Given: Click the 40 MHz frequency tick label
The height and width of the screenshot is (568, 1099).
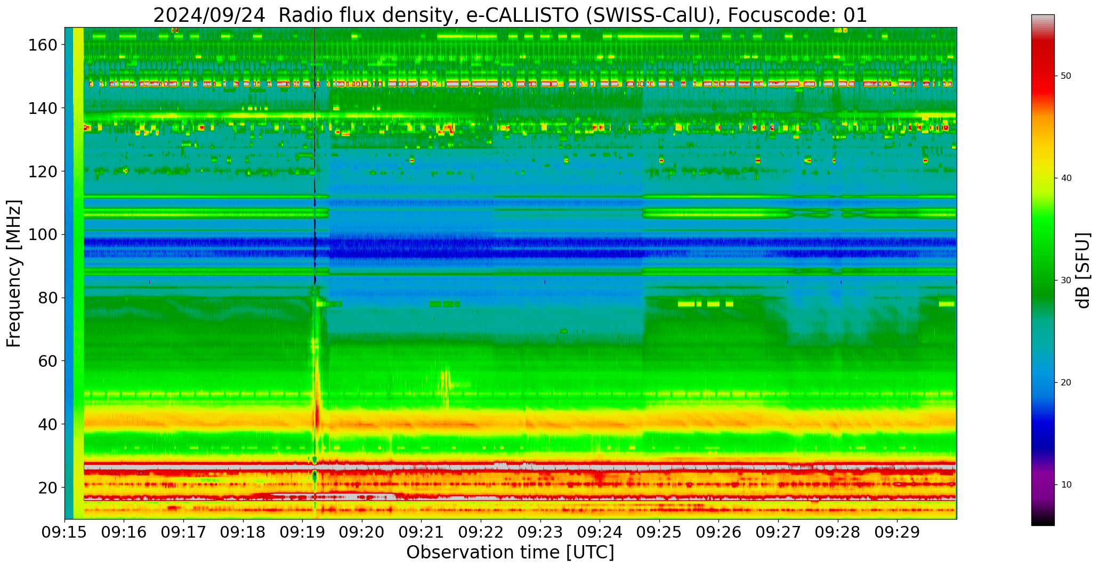Looking at the screenshot, I should pyautogui.click(x=47, y=424).
